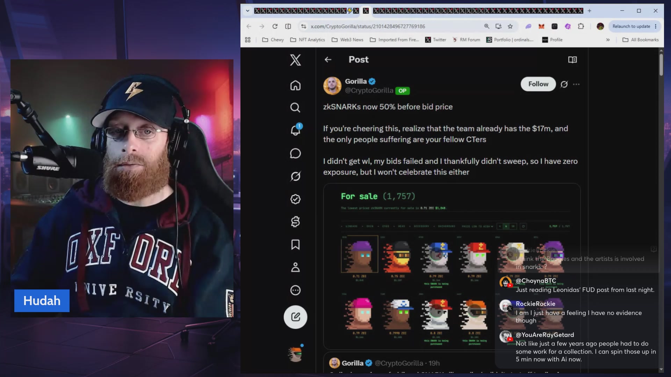671x377 pixels.
Task: Open the @CryptoGorilla handle link
Action: pos(369,90)
